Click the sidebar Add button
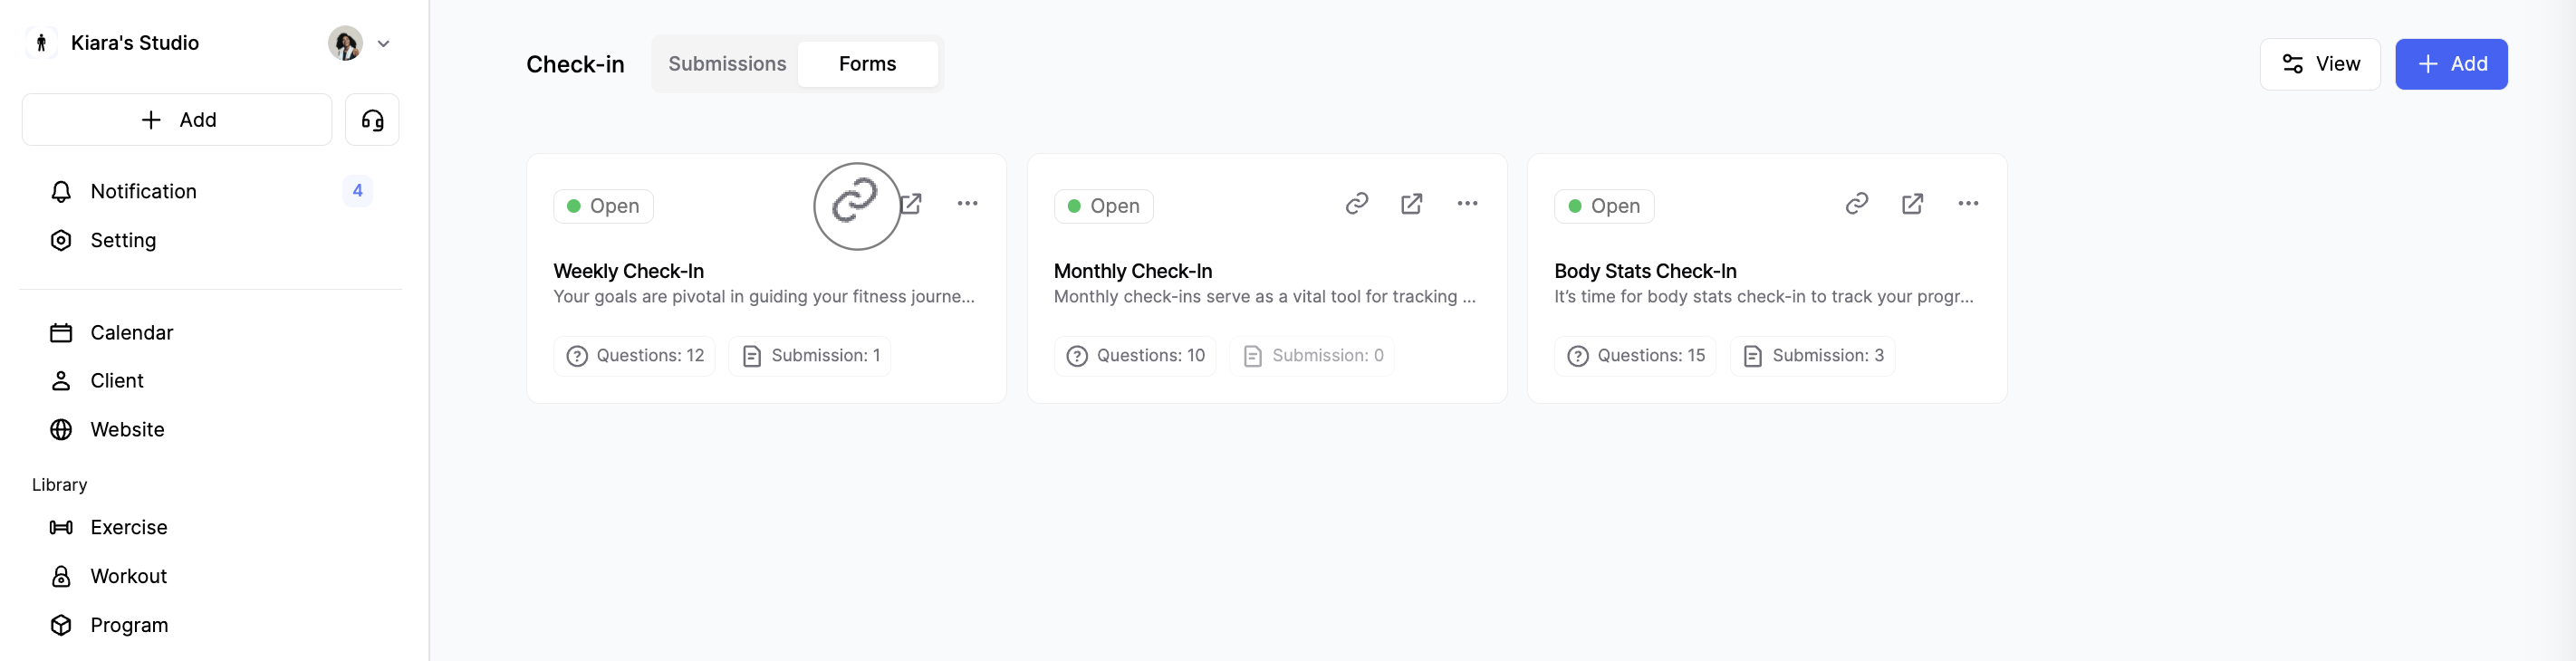Viewport: 2576px width, 661px height. 177,120
